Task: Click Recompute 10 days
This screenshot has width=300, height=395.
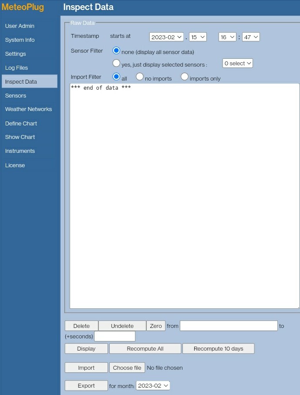Action: tap(219, 348)
